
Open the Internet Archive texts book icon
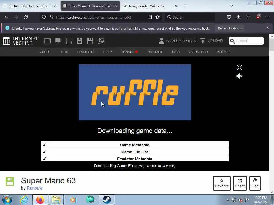pyautogui.click(x=58, y=41)
